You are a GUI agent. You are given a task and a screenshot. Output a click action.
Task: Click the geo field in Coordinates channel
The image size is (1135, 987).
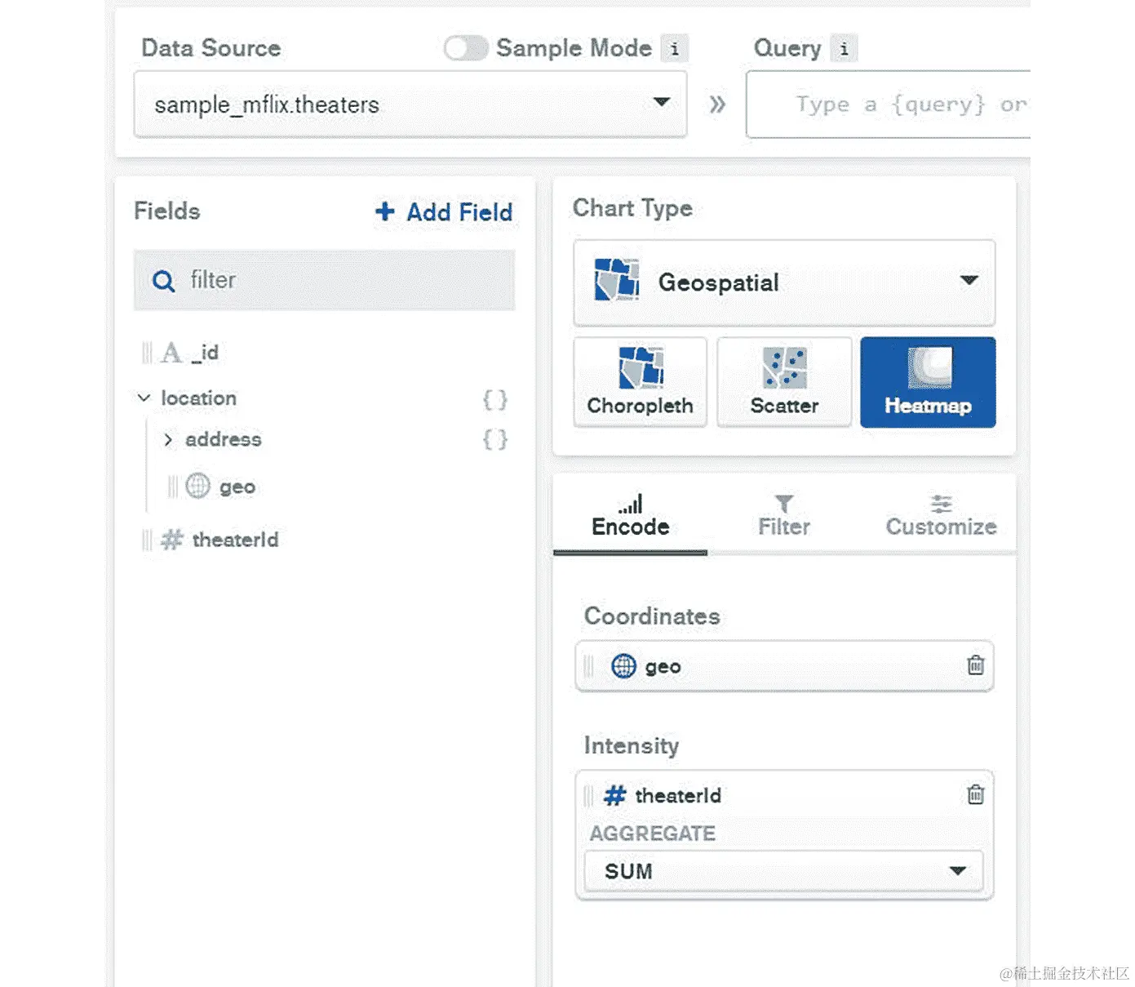(x=784, y=666)
